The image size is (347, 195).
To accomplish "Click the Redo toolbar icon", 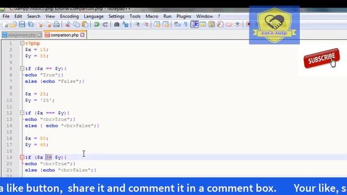I will 105,24.
